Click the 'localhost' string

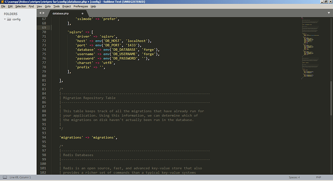[137, 41]
